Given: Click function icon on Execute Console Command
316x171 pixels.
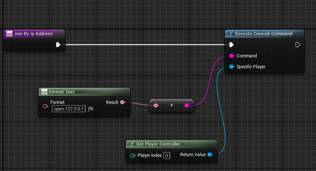Looking at the screenshot, I should (231, 34).
